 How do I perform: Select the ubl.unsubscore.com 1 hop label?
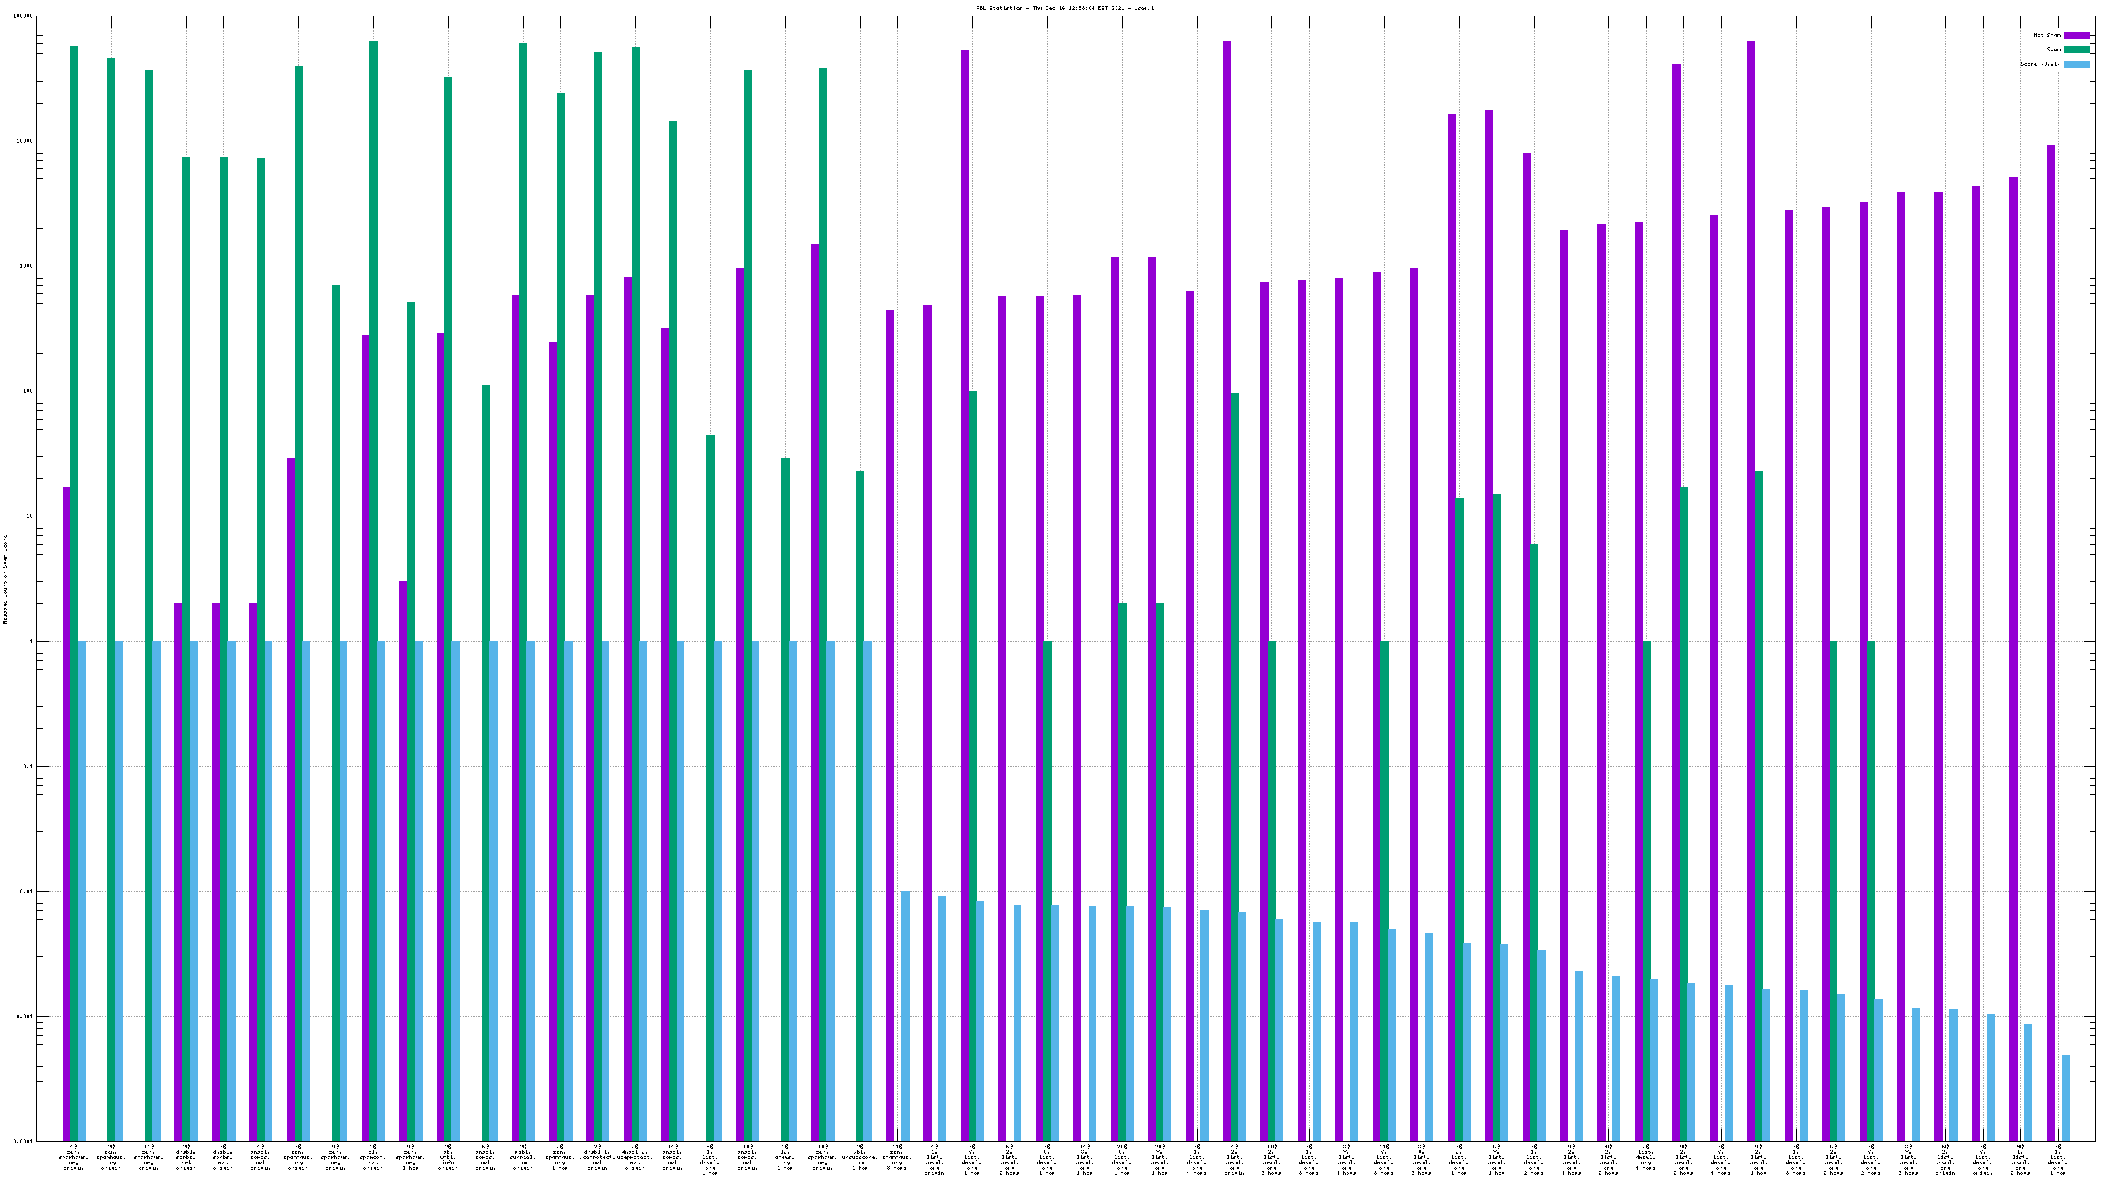point(860,1158)
